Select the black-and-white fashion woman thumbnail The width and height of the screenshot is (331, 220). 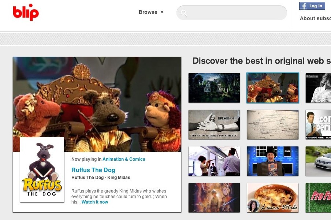point(318,88)
